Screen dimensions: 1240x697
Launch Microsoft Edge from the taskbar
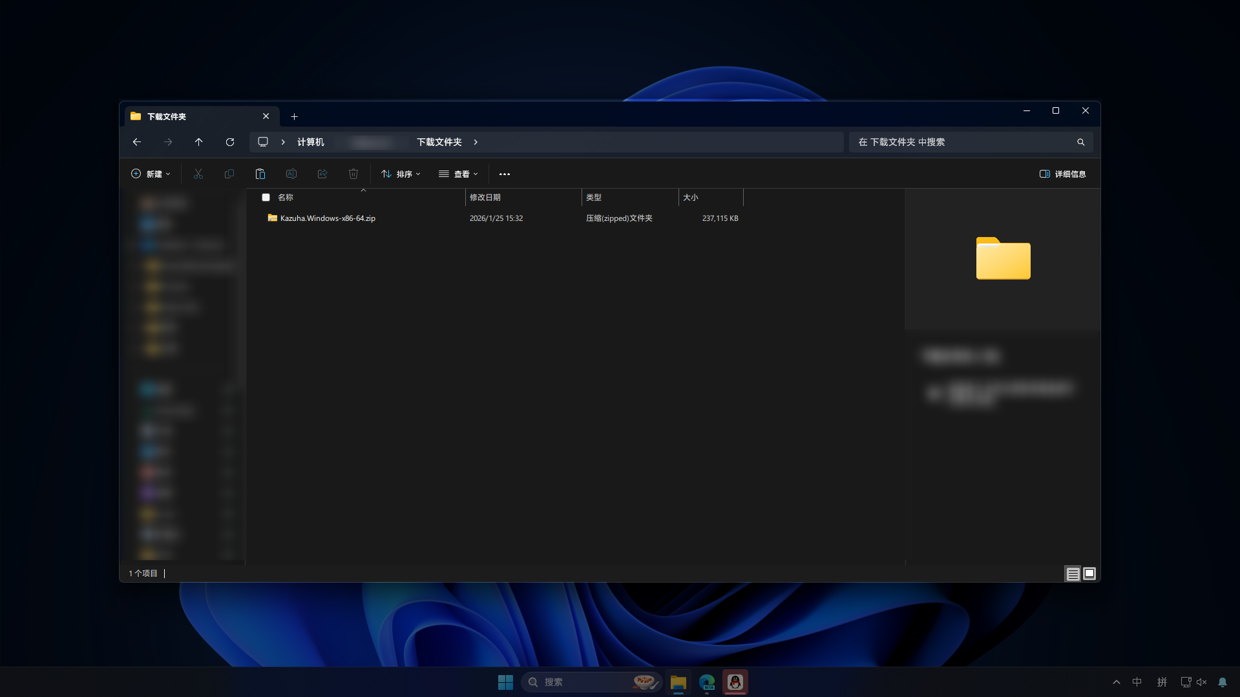(707, 682)
